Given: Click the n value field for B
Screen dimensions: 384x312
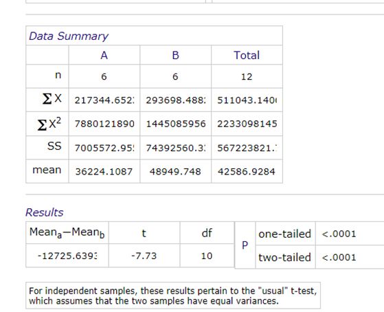Looking at the screenshot, I should pos(176,77).
